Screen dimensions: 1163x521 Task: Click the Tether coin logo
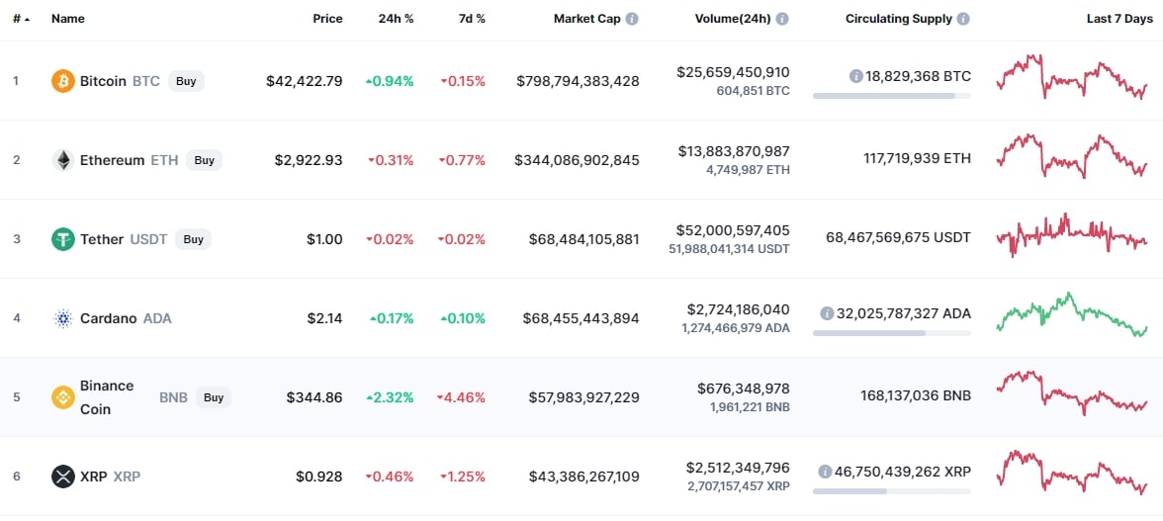[63, 239]
